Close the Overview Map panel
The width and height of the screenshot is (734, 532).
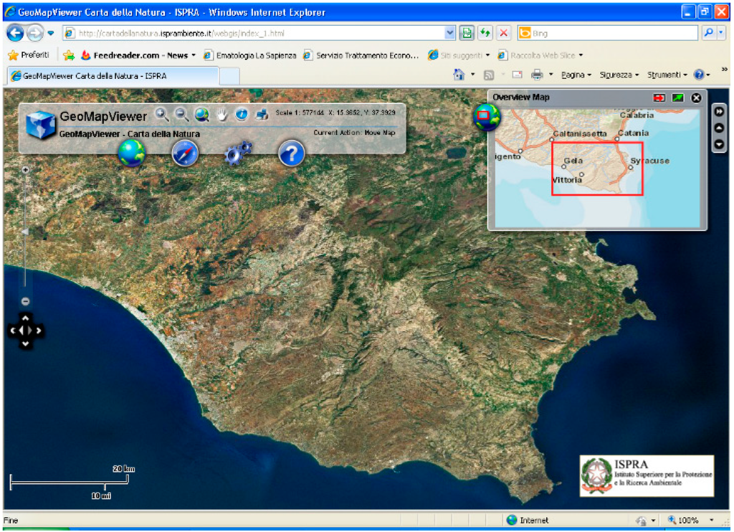(696, 98)
